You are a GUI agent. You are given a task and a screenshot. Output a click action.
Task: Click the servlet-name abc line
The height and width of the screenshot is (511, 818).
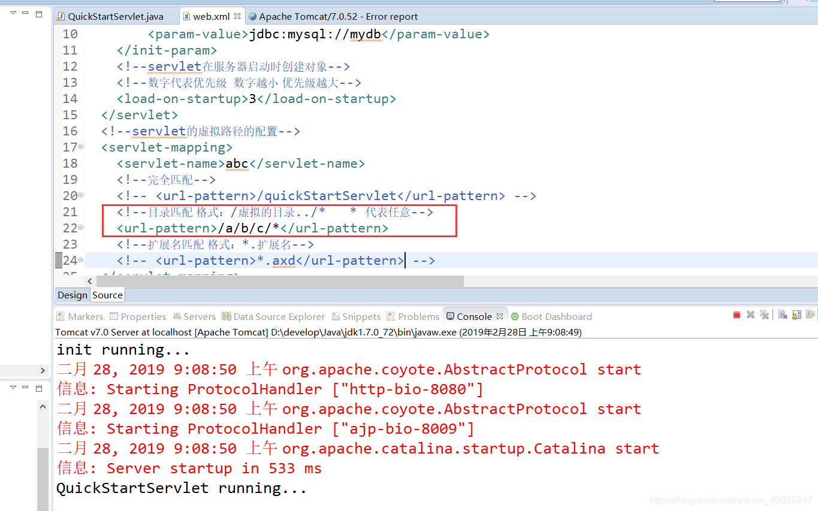tap(241, 163)
